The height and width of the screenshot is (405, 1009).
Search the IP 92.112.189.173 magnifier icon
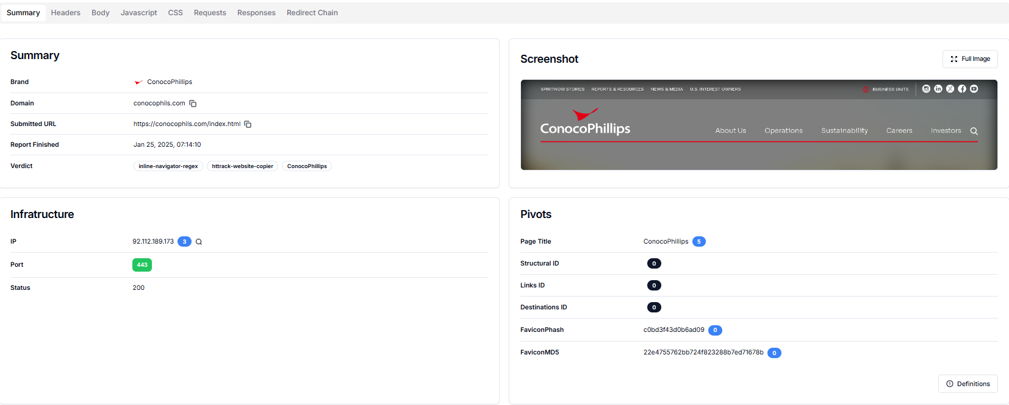click(199, 242)
